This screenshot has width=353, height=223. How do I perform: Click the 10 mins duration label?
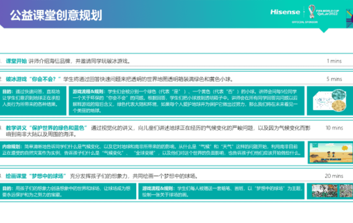pos(334,128)
